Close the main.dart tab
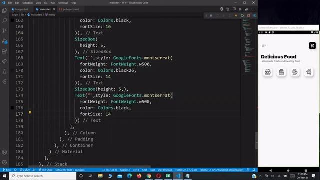The image size is (320, 180). click(x=54, y=9)
